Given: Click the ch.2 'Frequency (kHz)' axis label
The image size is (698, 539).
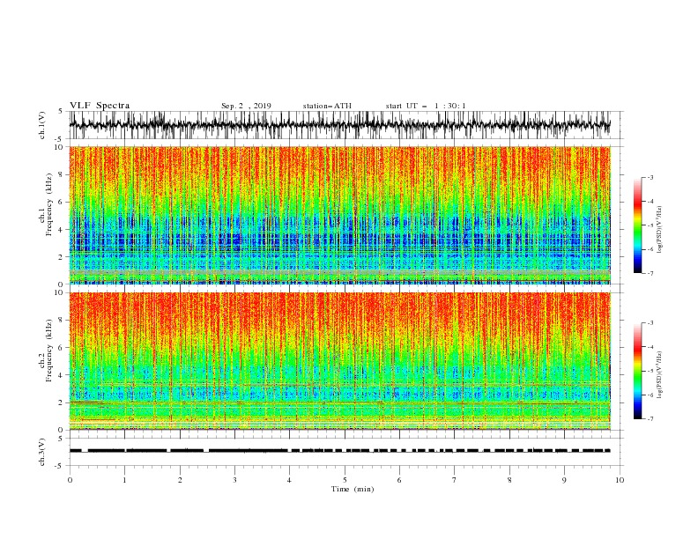Looking at the screenshot, I should (x=49, y=351).
